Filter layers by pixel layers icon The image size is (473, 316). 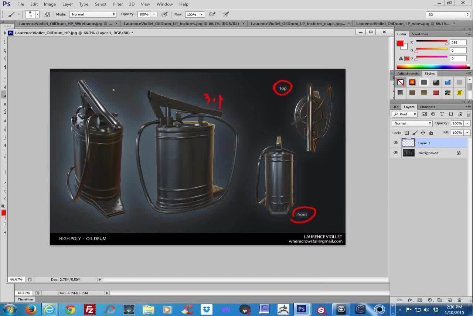424,114
